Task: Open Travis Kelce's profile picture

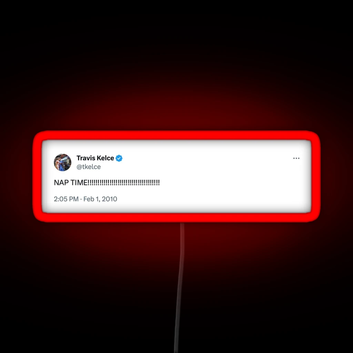Action: [x=63, y=162]
